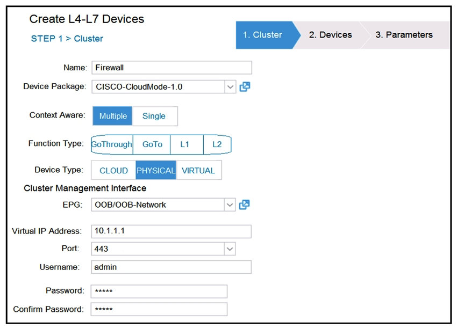457x329 pixels.
Task: Click the Password field
Action: pyautogui.click(x=159, y=291)
